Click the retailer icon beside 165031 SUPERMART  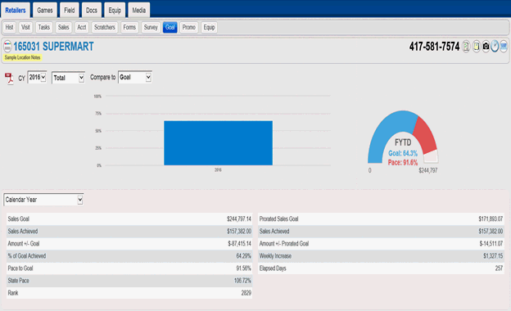[x=7, y=47]
